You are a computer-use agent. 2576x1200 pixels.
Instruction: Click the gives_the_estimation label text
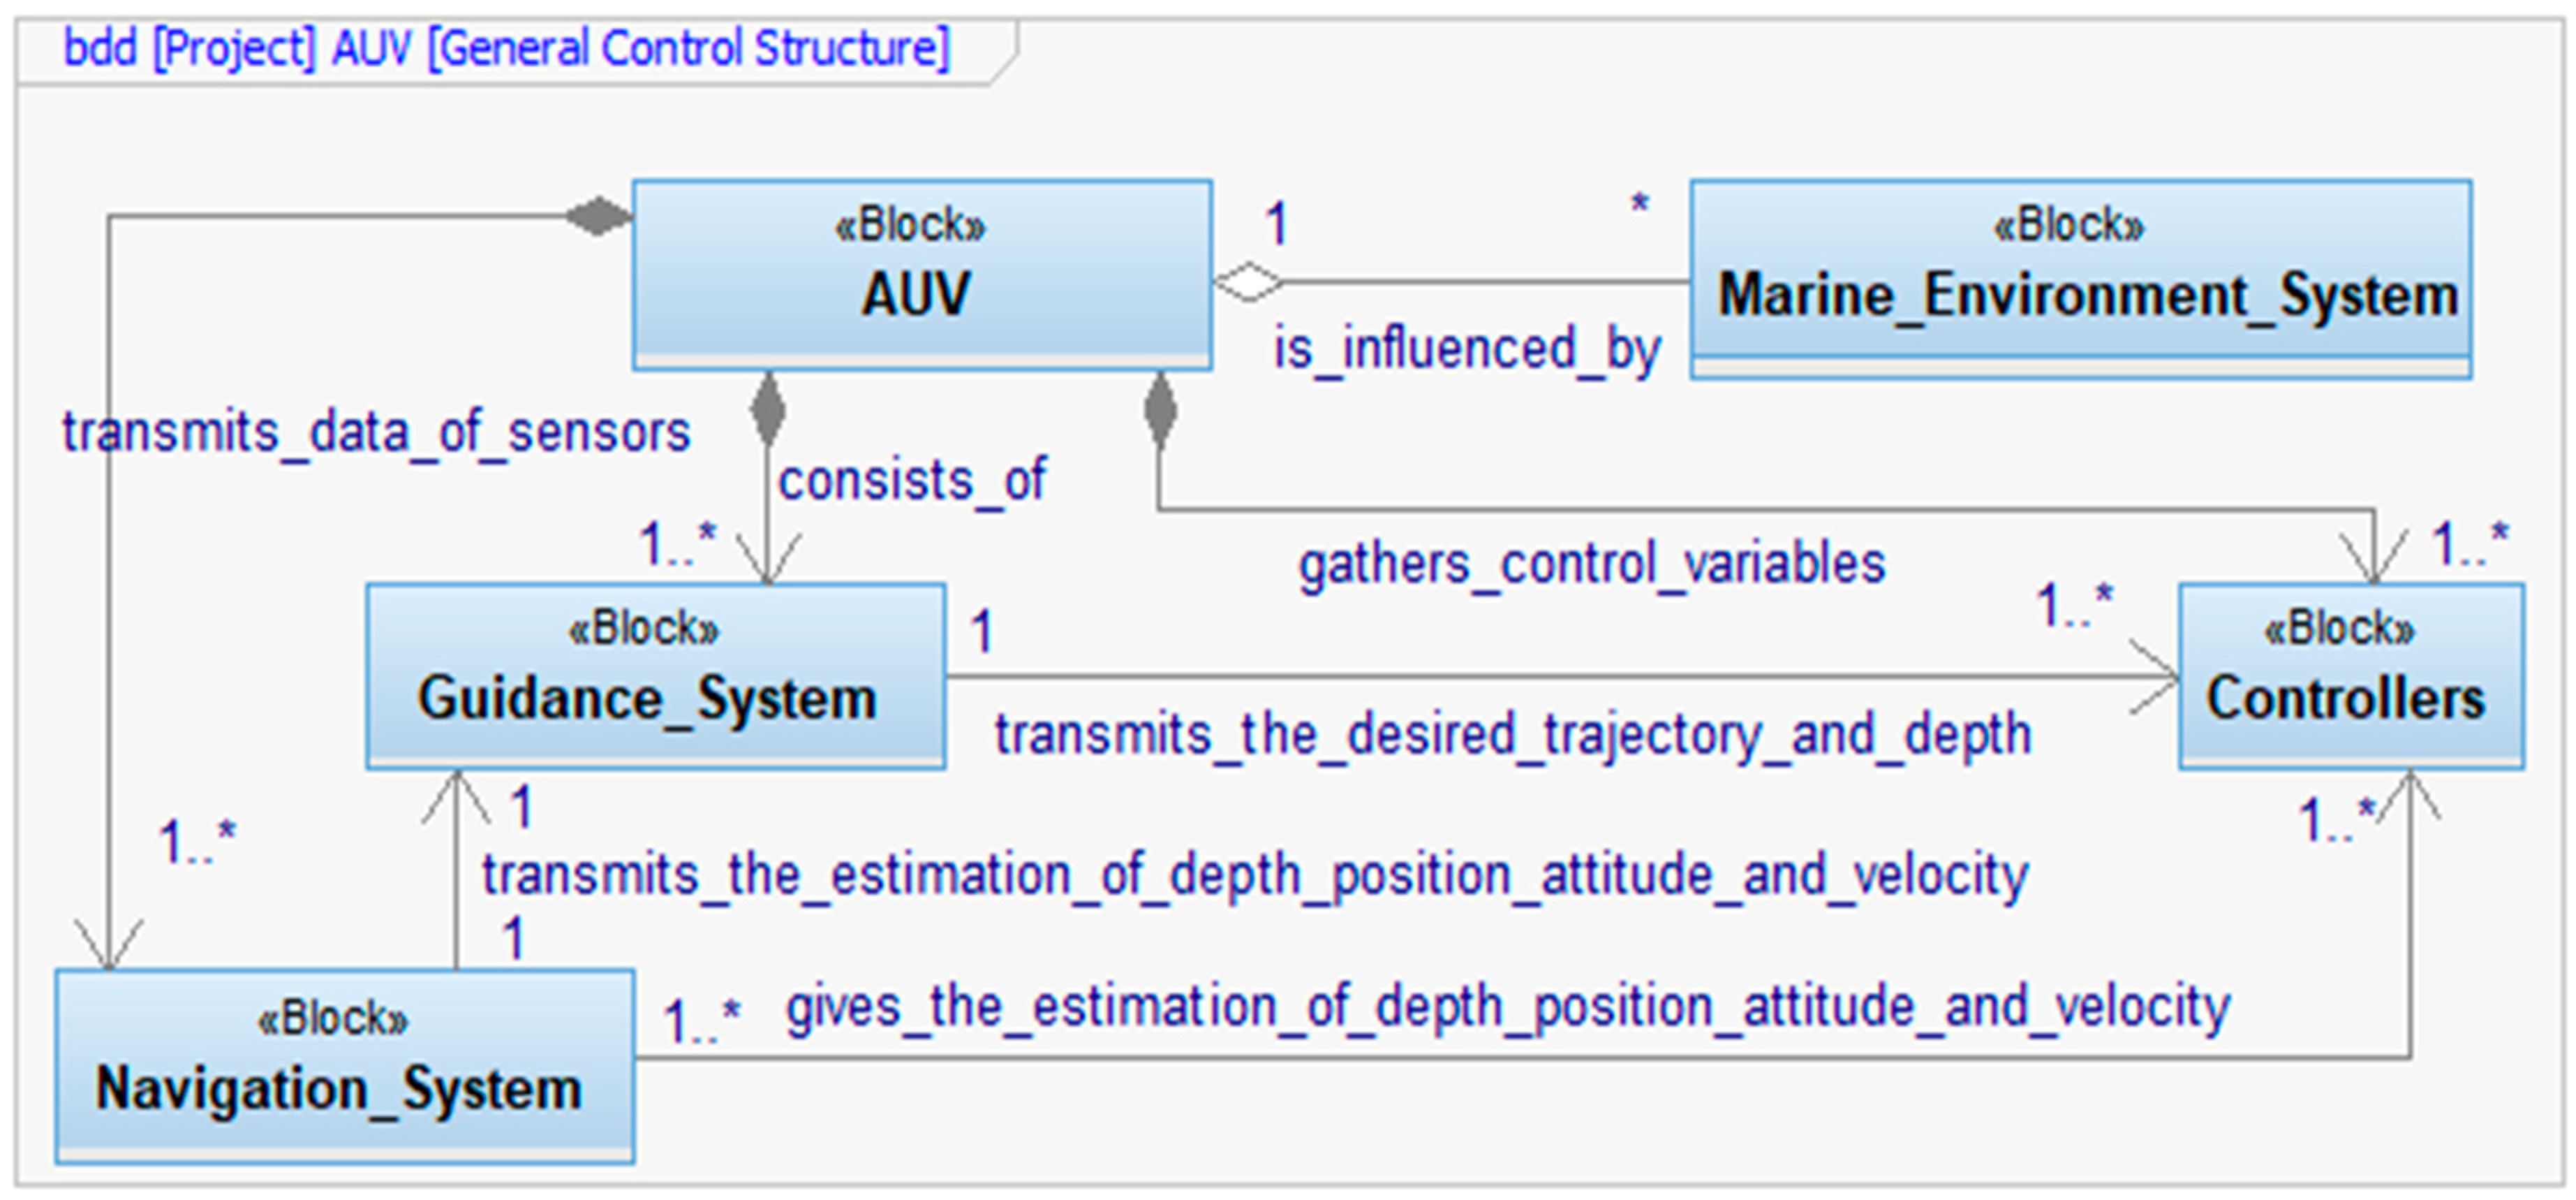[1507, 1007]
